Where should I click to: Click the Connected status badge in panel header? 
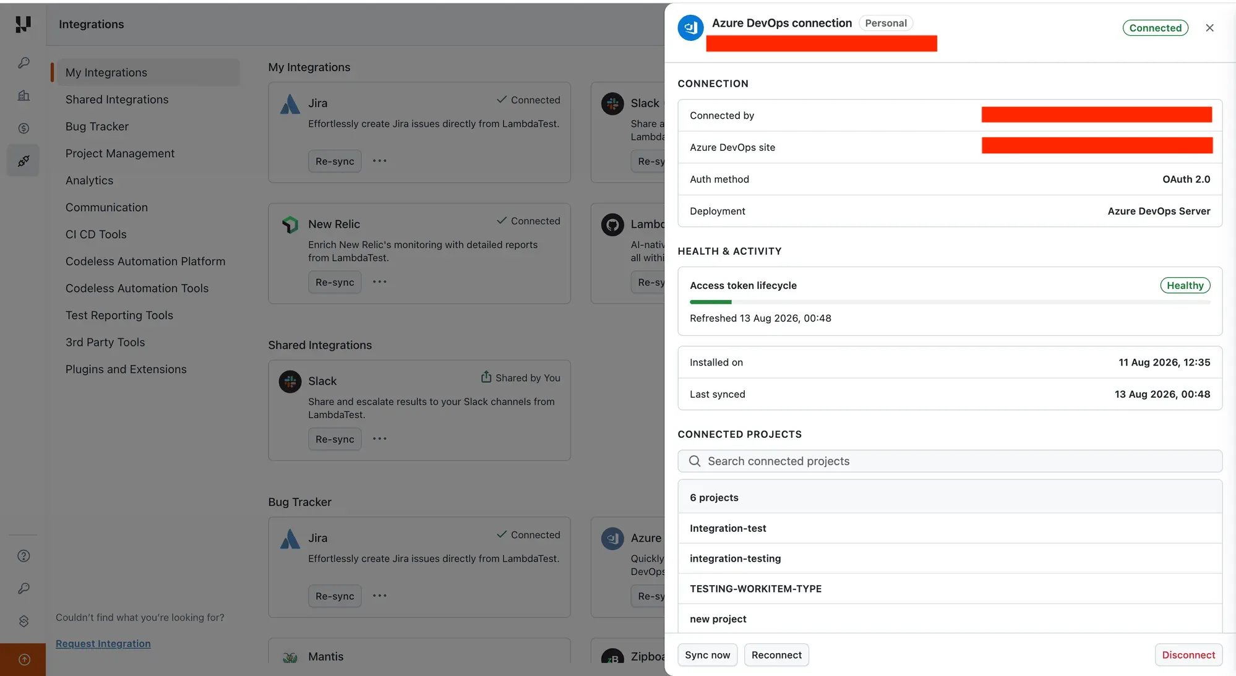pos(1155,28)
